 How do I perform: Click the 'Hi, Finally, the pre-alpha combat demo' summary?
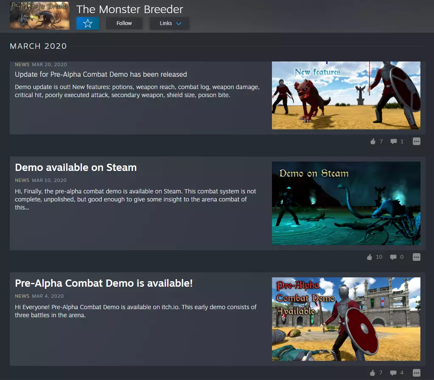(135, 199)
